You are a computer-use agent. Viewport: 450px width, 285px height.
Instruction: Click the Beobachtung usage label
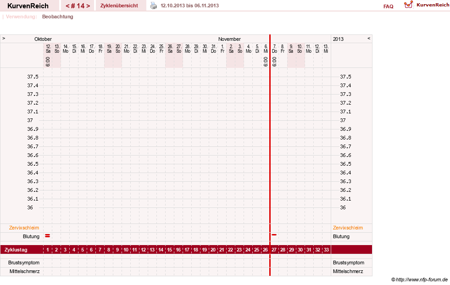58,17
